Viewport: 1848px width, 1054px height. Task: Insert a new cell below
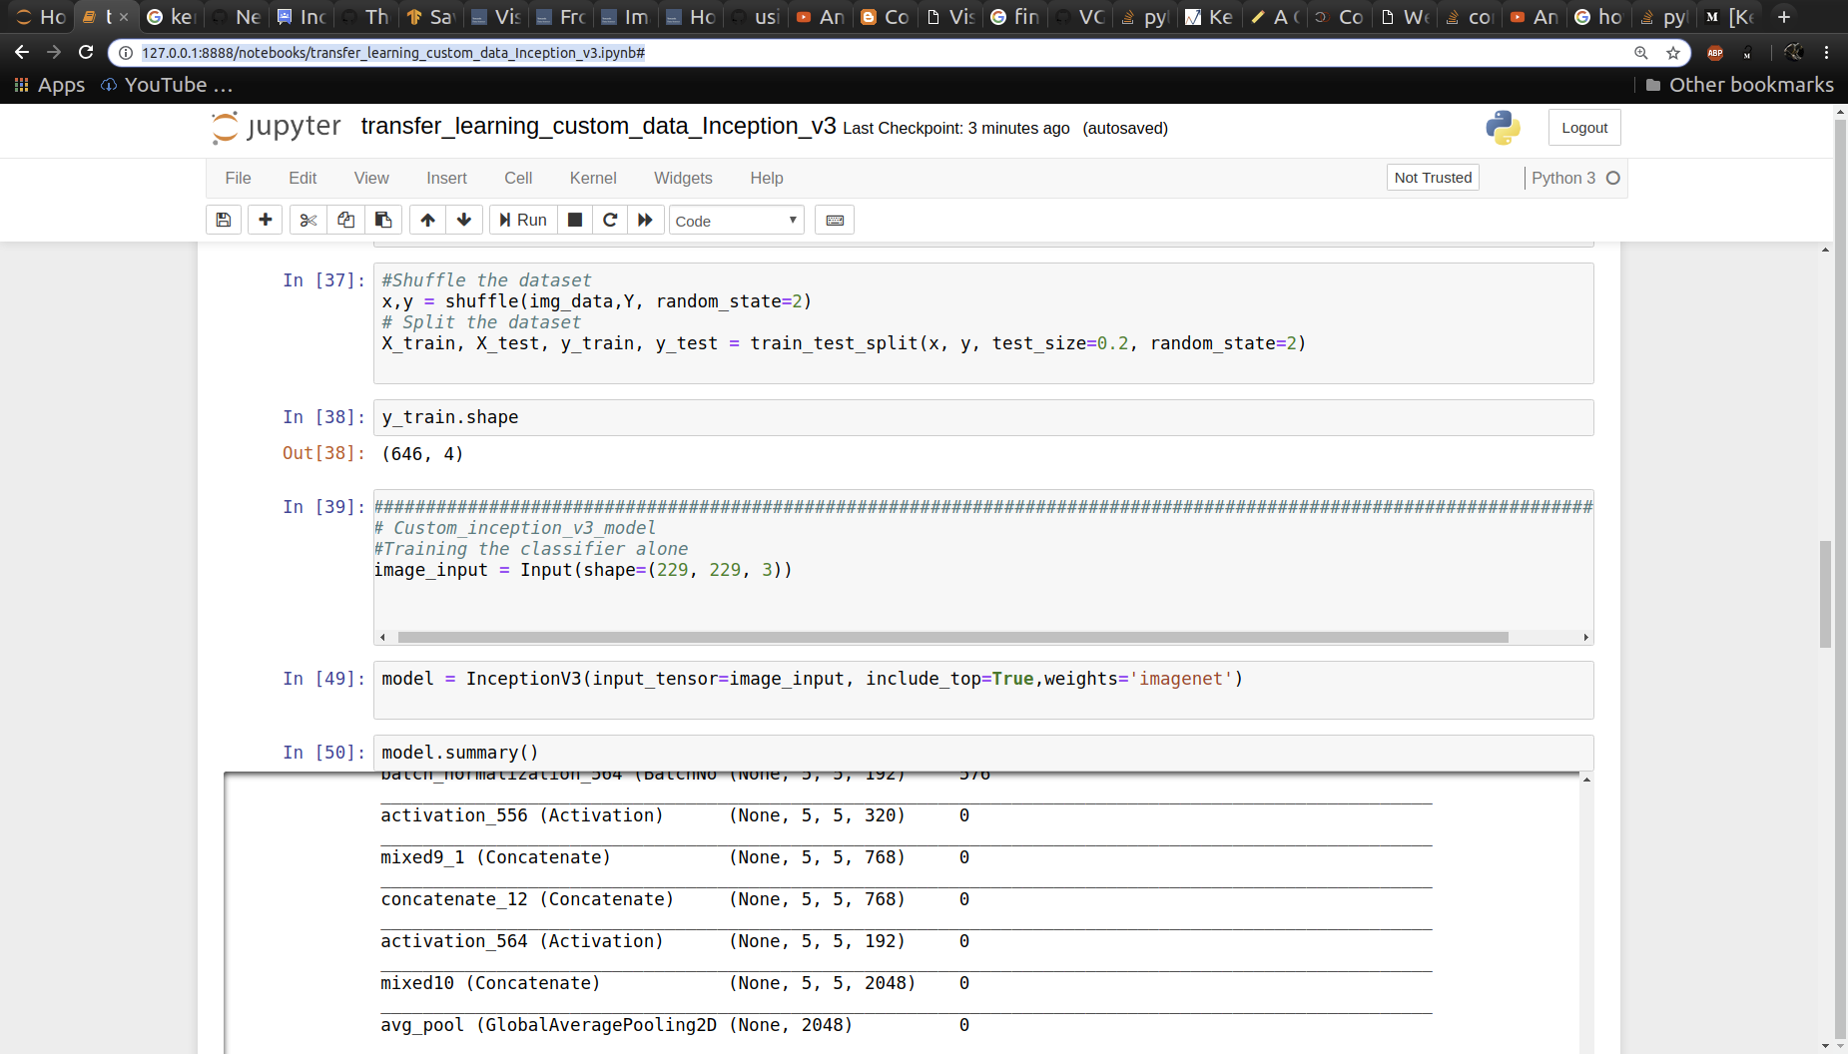265,220
